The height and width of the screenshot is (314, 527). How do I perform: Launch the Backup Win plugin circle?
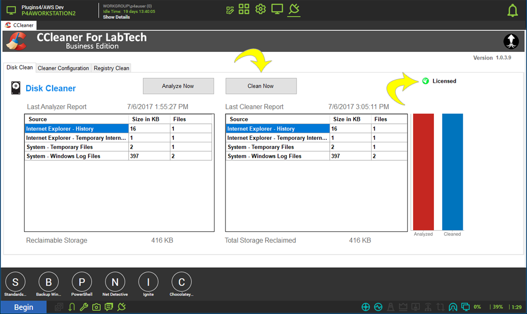[x=48, y=282]
